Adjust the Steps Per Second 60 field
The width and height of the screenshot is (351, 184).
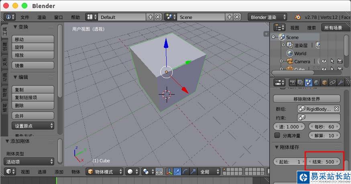tap(324, 126)
